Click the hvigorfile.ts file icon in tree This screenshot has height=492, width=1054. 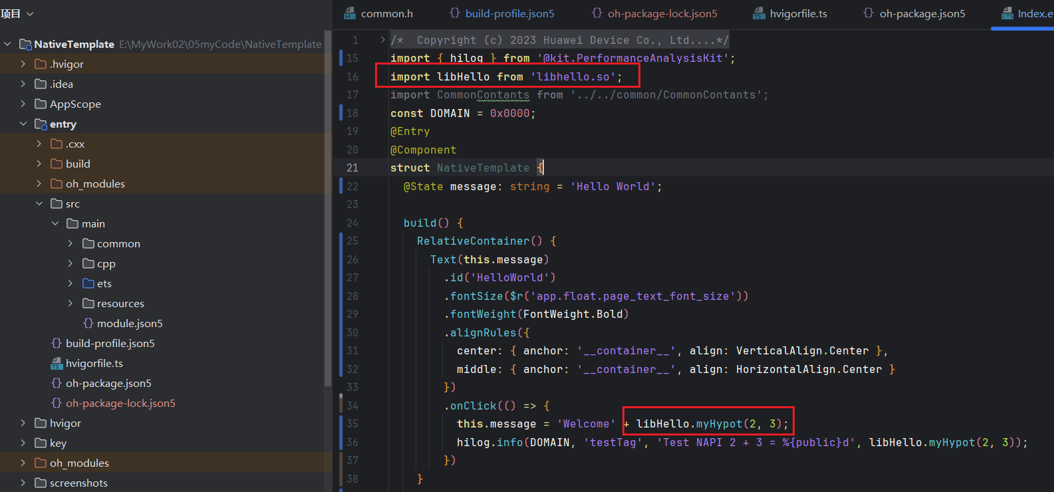click(x=57, y=364)
